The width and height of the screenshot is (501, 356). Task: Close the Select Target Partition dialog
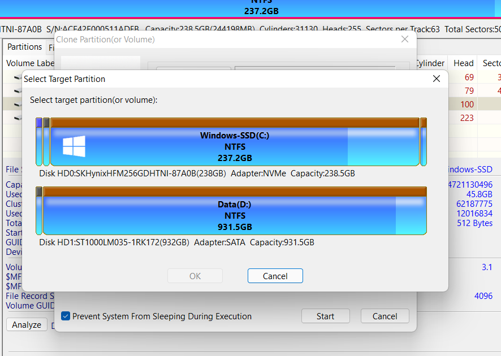point(436,79)
